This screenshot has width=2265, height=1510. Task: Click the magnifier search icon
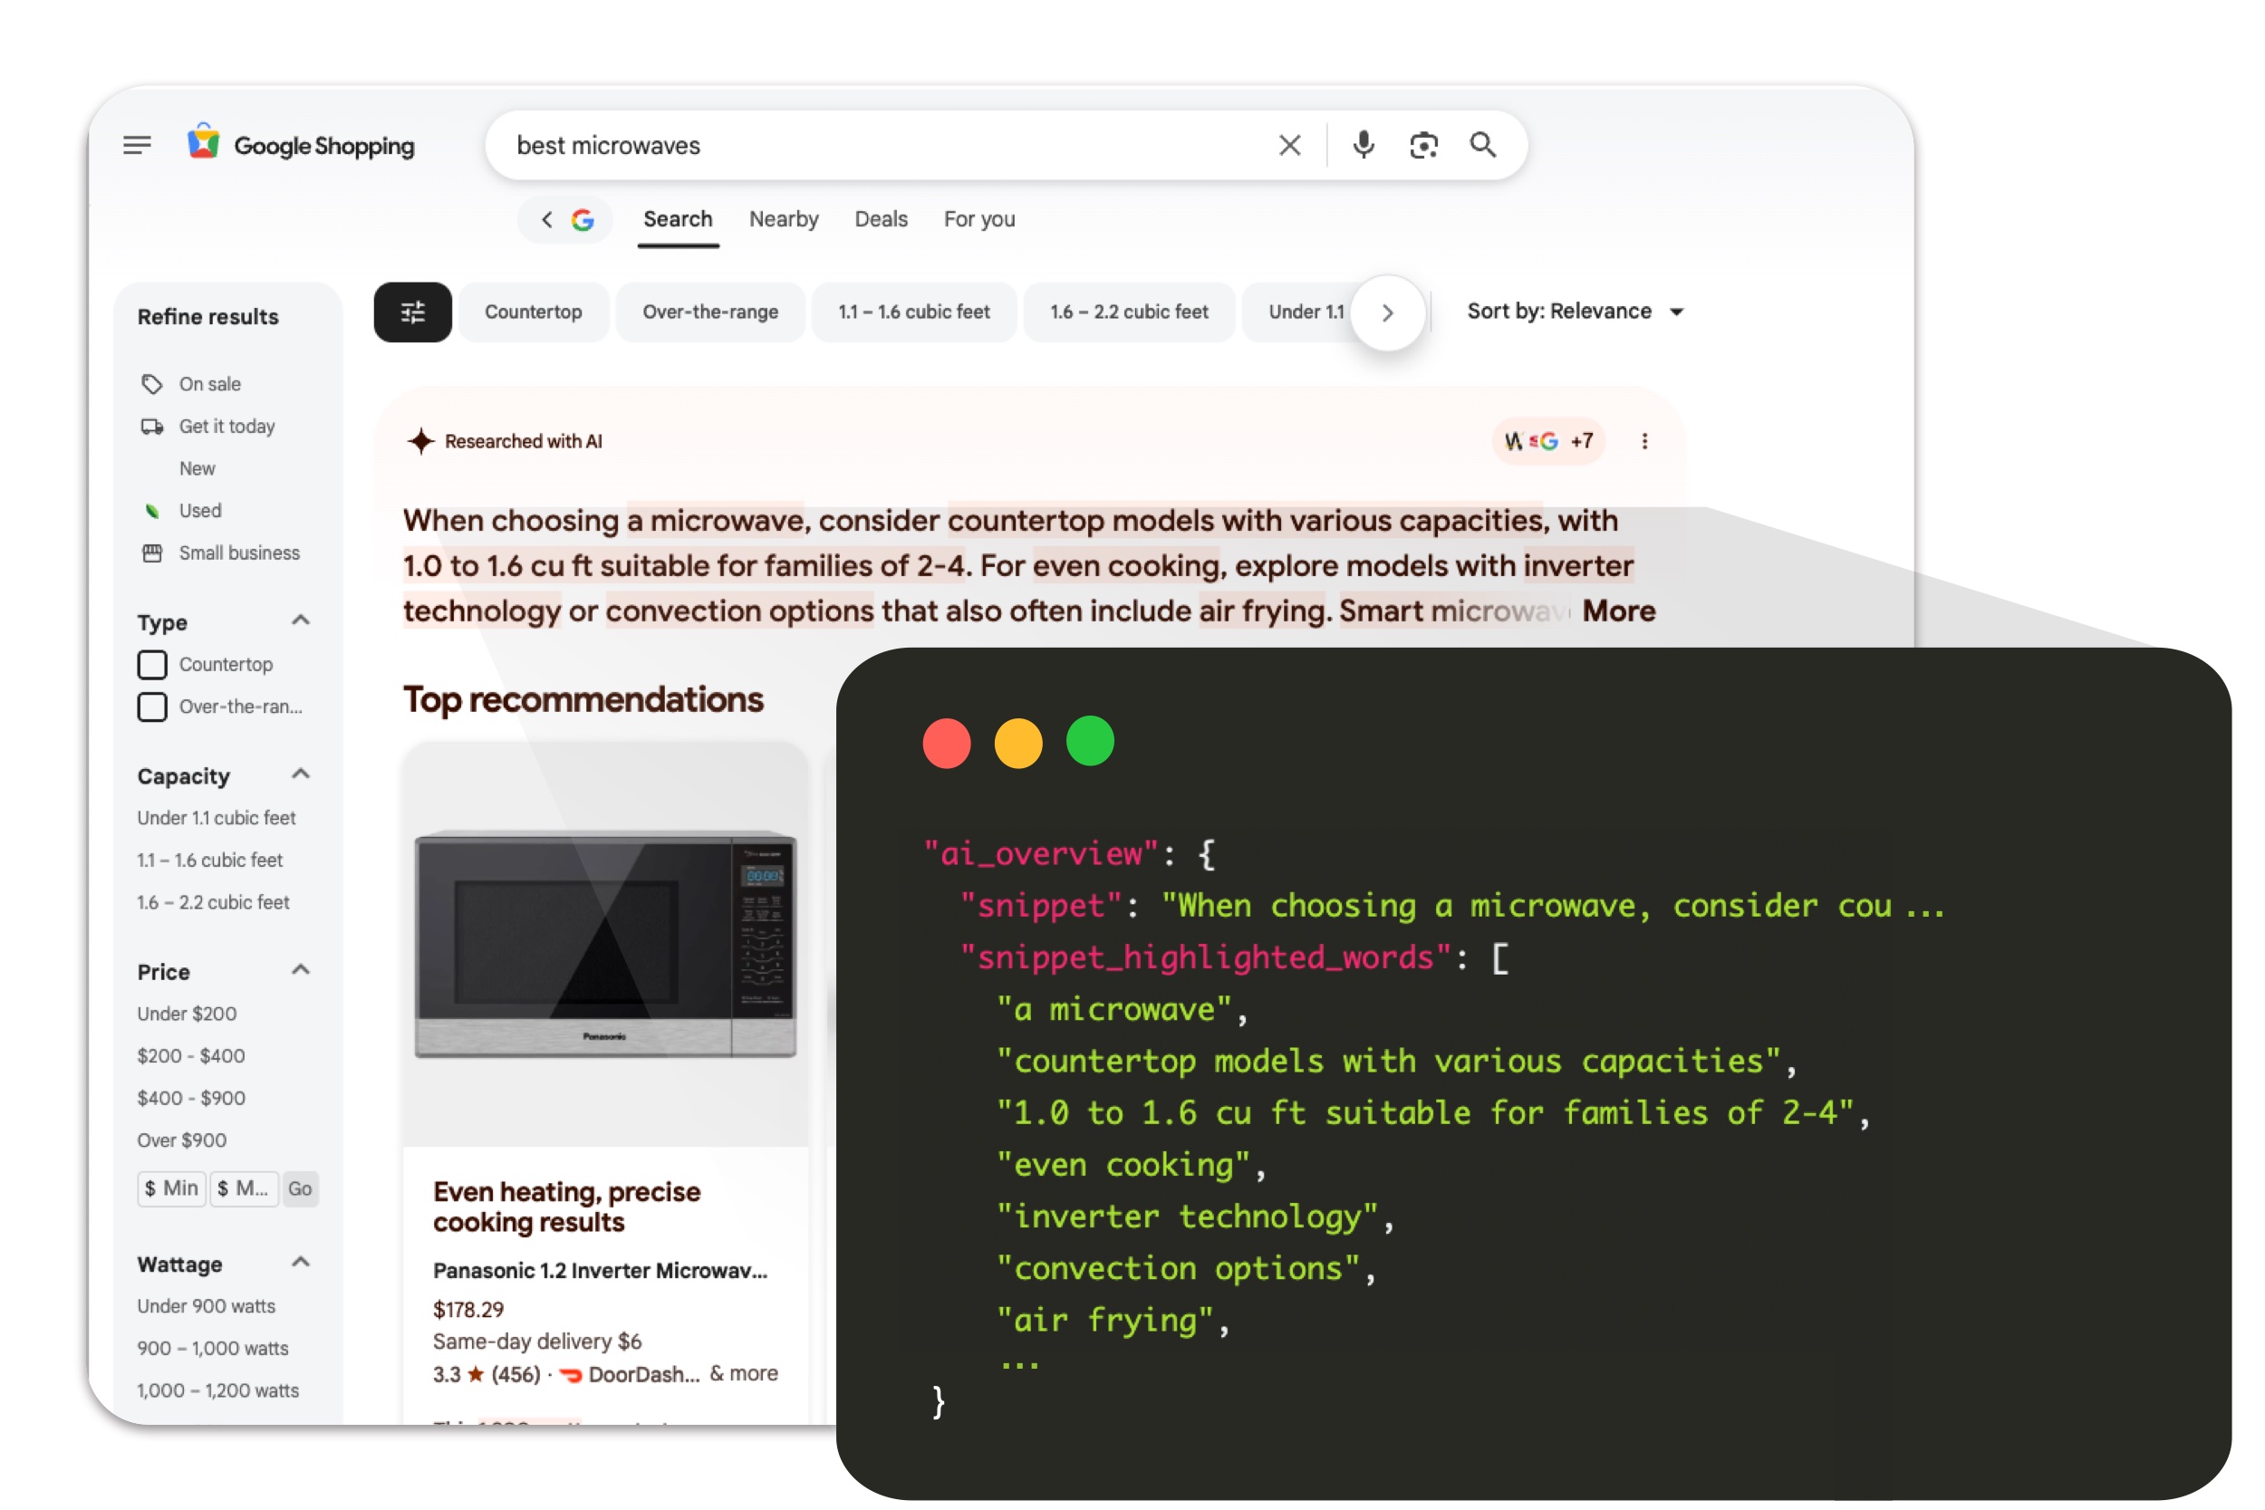tap(1483, 146)
